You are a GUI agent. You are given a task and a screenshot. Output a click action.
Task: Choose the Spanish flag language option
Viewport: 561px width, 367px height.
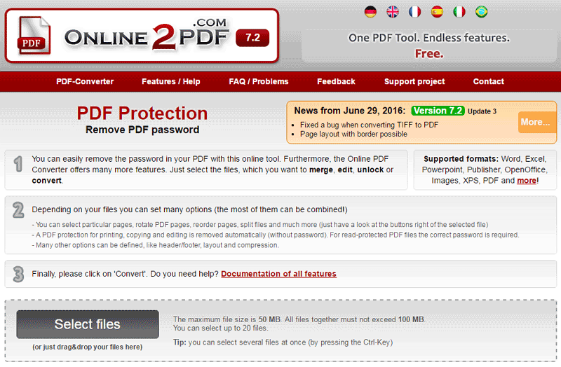[x=437, y=12]
